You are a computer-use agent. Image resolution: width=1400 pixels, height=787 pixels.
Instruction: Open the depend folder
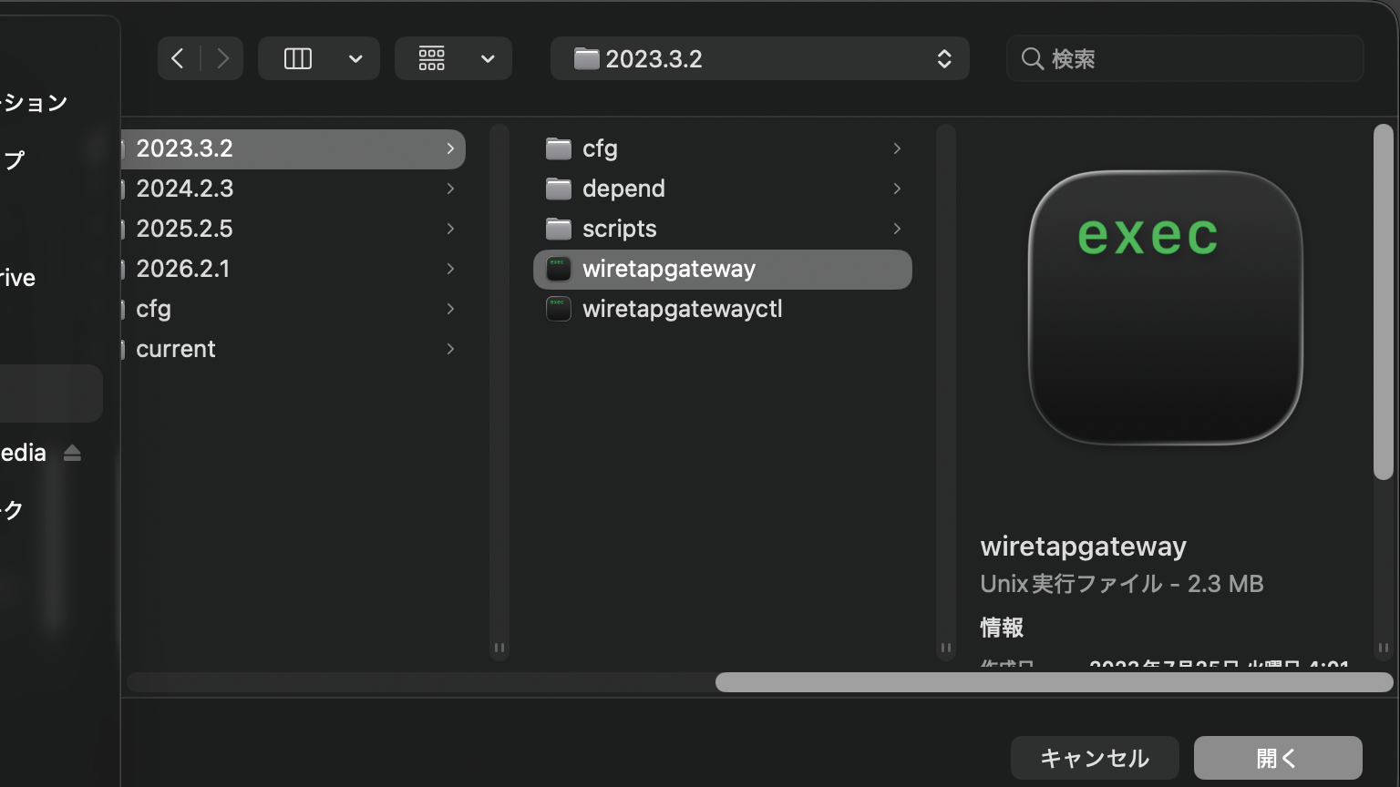click(x=623, y=189)
